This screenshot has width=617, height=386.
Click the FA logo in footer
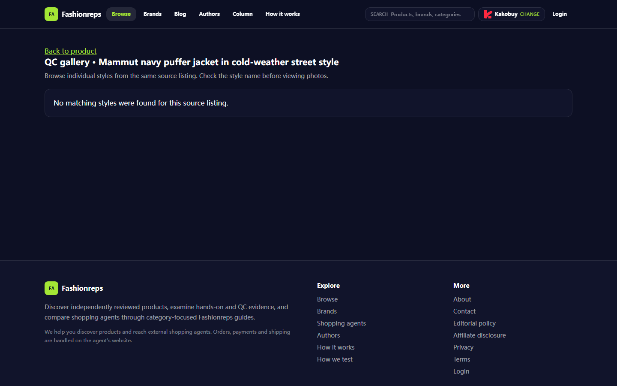[51, 288]
